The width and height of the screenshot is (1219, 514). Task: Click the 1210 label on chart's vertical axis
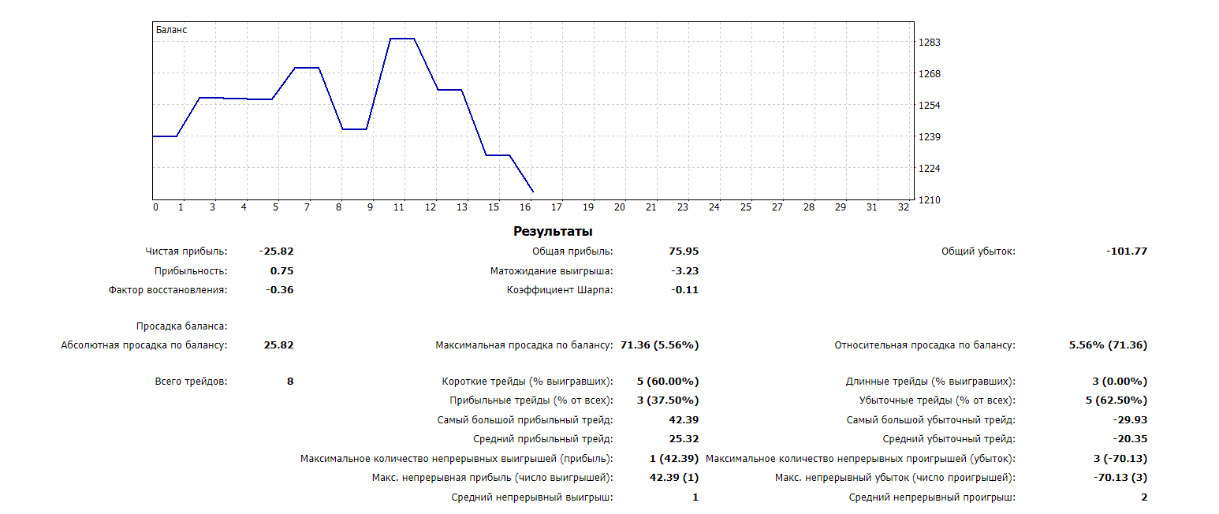tap(930, 200)
